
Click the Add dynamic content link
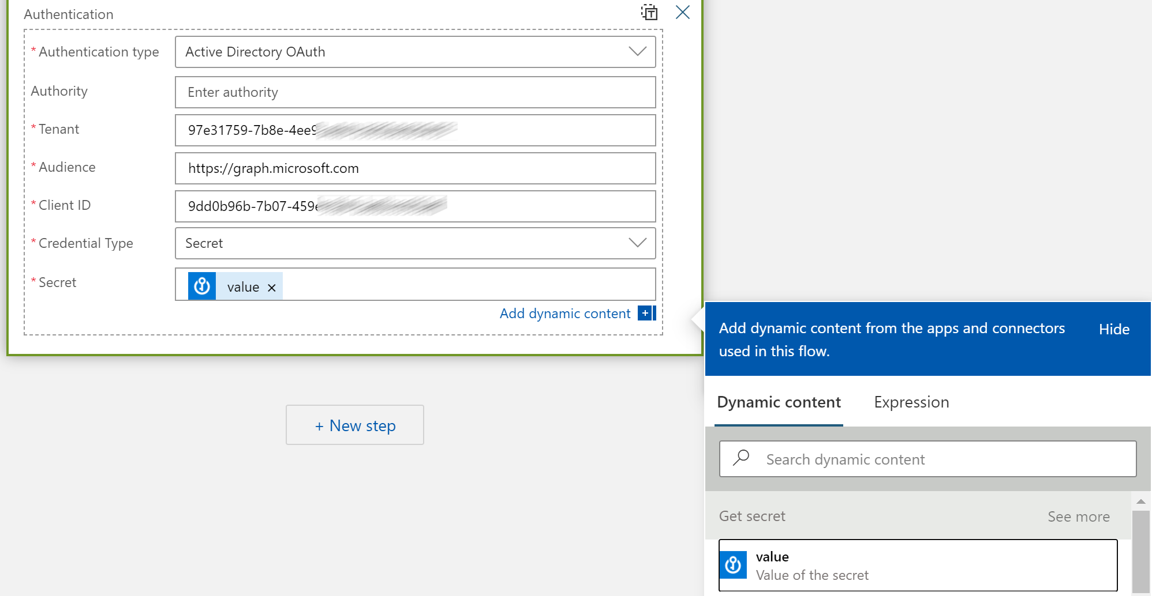(x=564, y=313)
